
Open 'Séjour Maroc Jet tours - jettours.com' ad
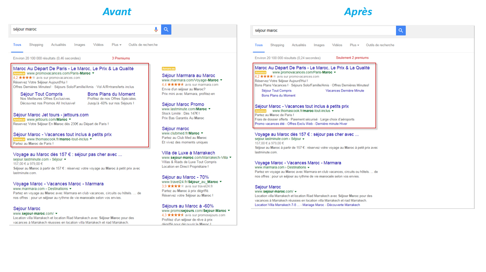(51, 114)
